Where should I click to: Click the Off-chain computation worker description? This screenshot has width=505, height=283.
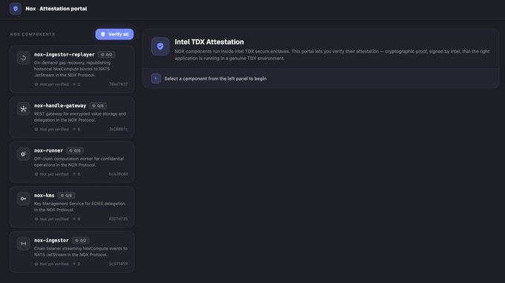(x=79, y=162)
